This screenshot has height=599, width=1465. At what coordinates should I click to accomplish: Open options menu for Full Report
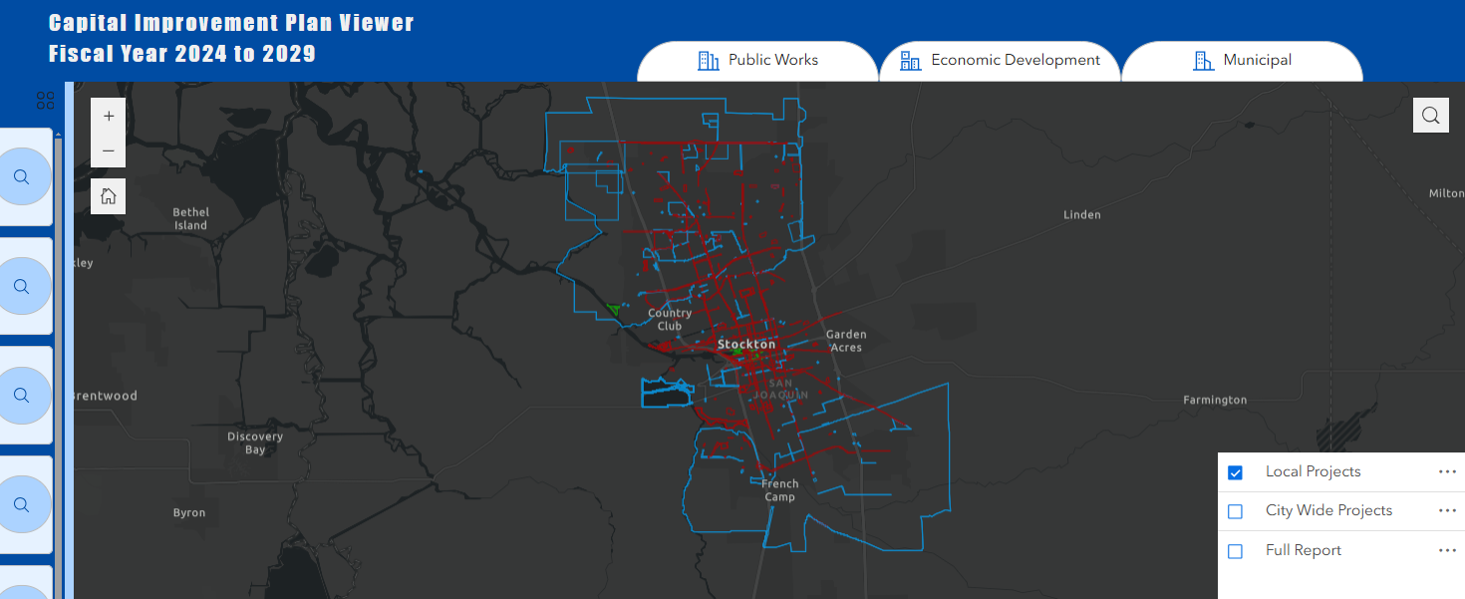click(1447, 550)
